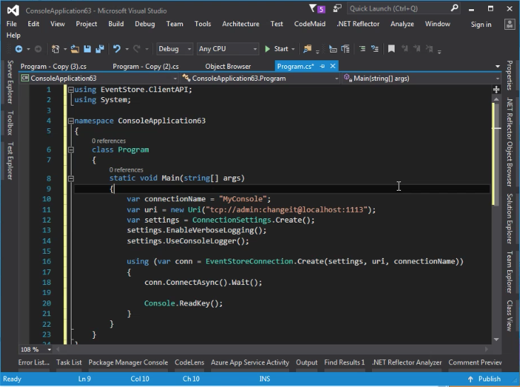The height and width of the screenshot is (387, 520).
Task: Click the Open File folder icon
Action: pyautogui.click(x=74, y=49)
